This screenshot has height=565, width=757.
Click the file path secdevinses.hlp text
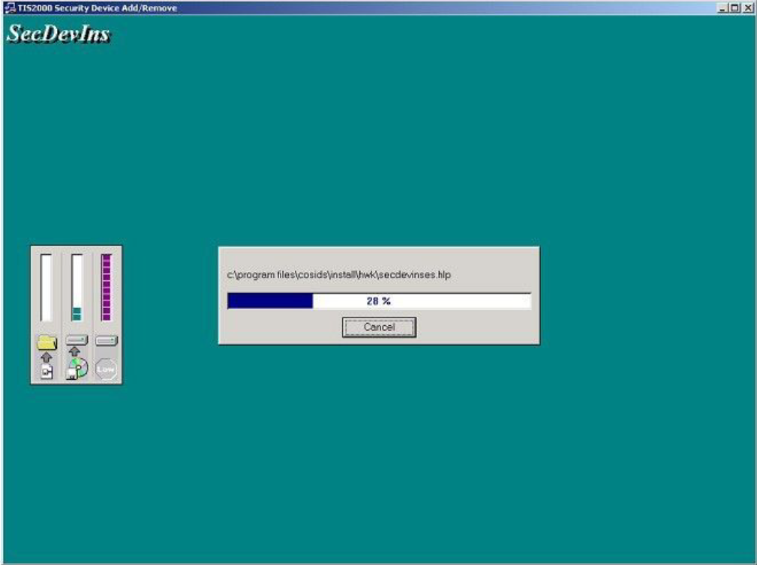339,275
